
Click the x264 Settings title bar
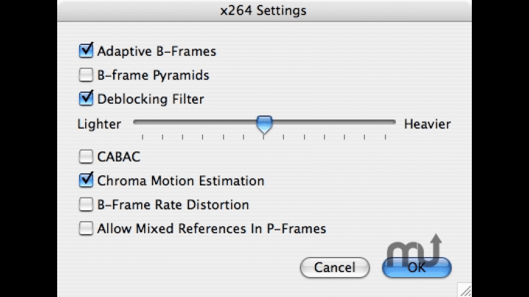264,11
